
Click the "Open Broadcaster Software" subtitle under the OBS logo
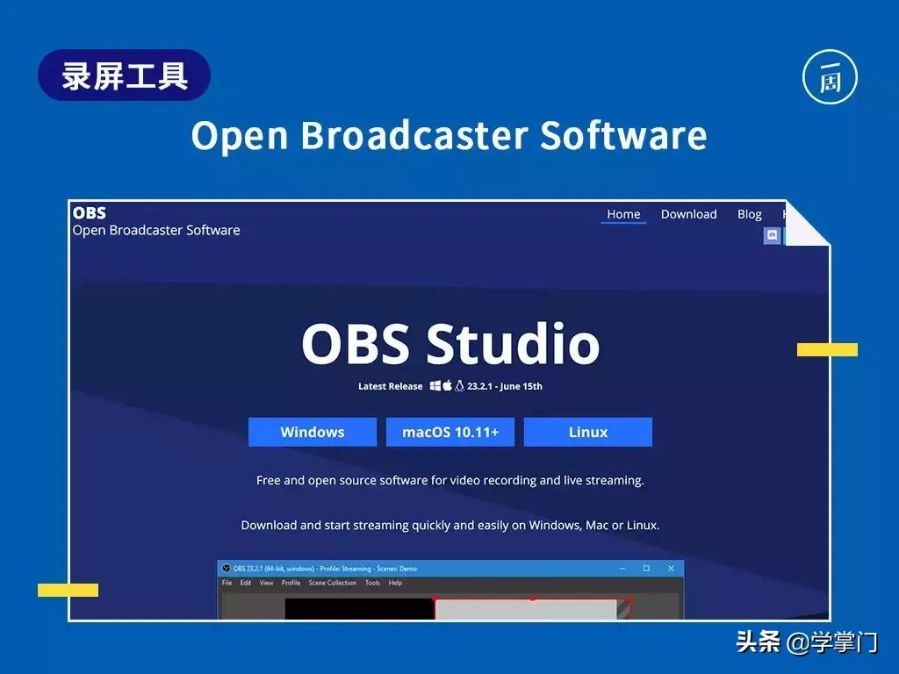(x=156, y=231)
